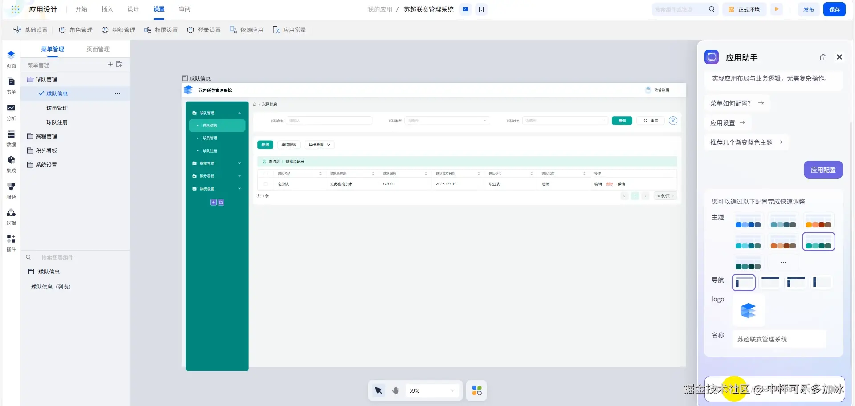Tick the checkbox in the 南京队 row
The height and width of the screenshot is (406, 855).
266,184
